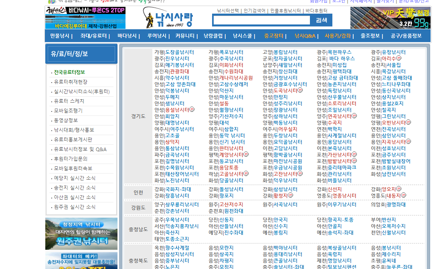Click the search text field
Viewport: 433px width, 269px height.
point(261,20)
